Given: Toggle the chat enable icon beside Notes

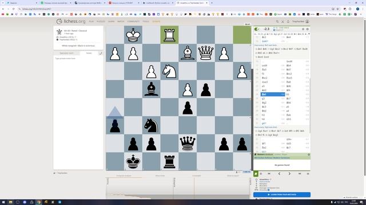Looking at the screenshot, I should point(101,53).
